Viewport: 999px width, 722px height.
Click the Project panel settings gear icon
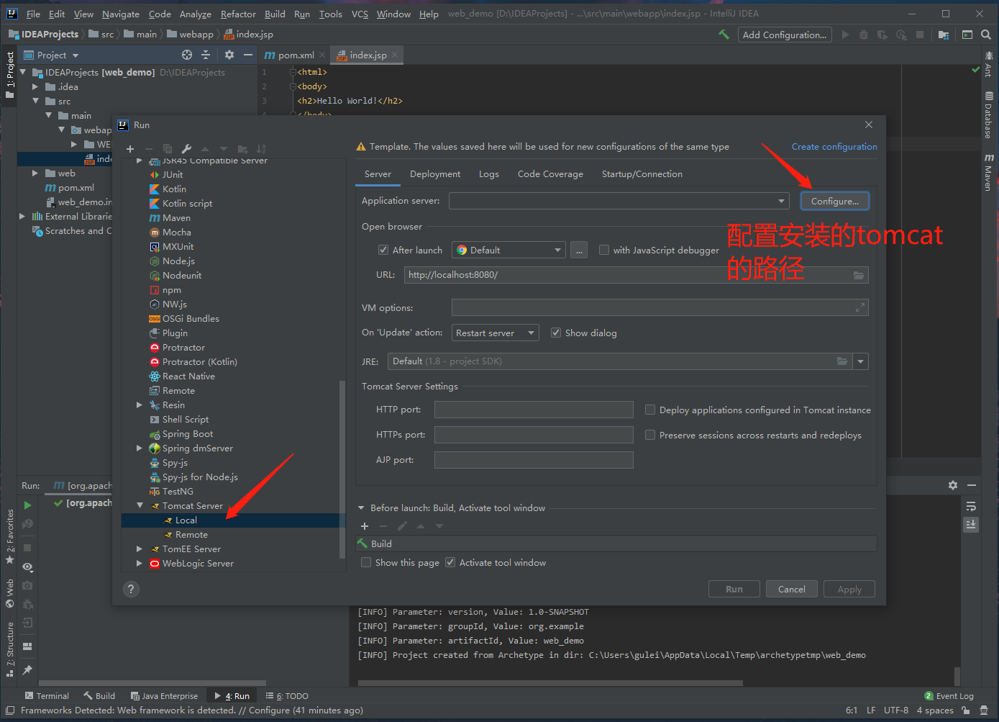(229, 55)
